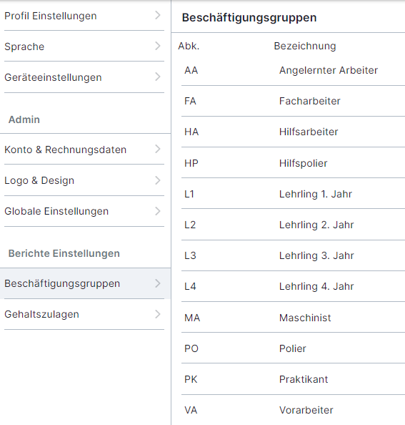Select Lehrling 1. Jahr row
Image resolution: width=405 pixels, height=425 pixels.
coord(293,194)
